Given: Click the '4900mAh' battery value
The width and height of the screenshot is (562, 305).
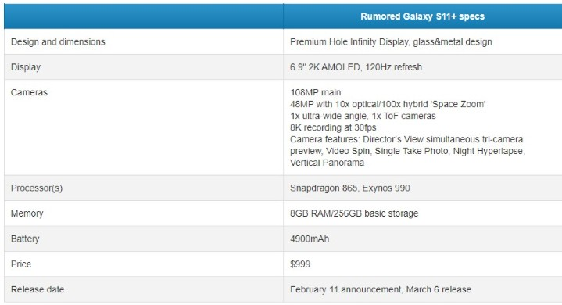Looking at the screenshot, I should 310,239.
